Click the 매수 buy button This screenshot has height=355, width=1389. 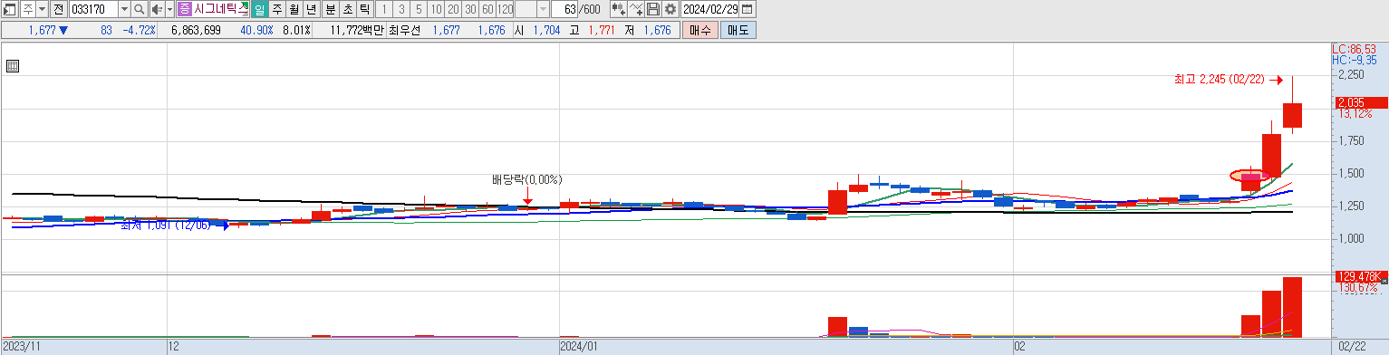[699, 30]
